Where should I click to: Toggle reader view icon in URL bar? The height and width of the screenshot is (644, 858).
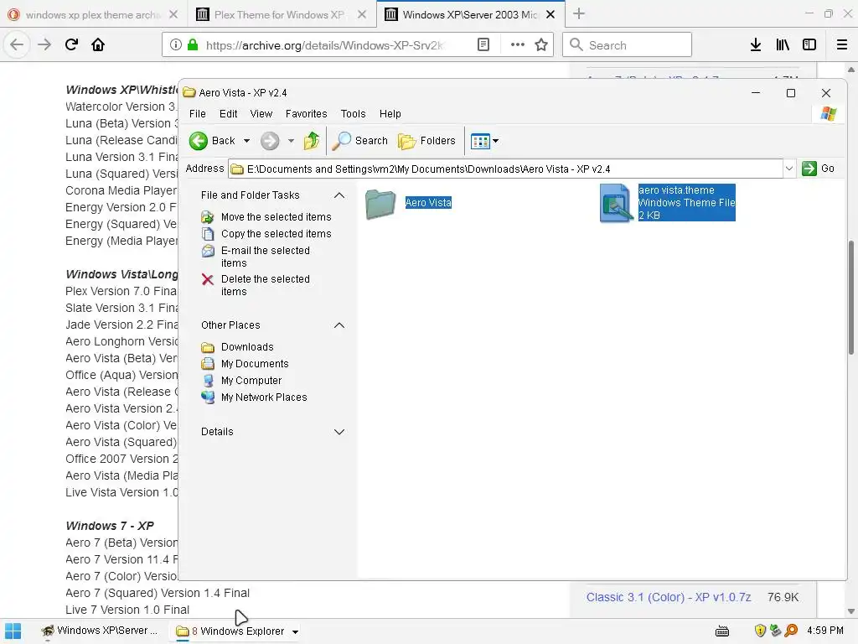pyautogui.click(x=483, y=45)
